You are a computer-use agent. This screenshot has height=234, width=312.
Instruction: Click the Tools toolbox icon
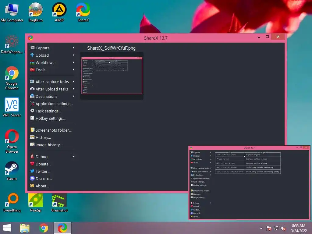tap(32, 70)
